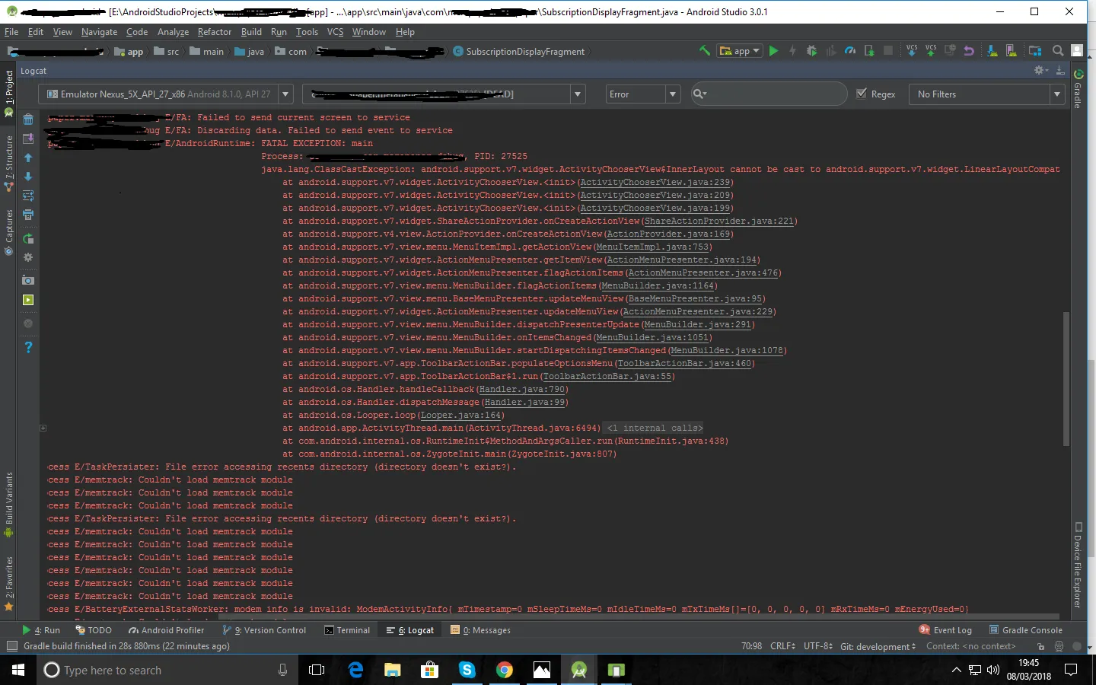Start screen record with the green video icon

pyautogui.click(x=28, y=300)
